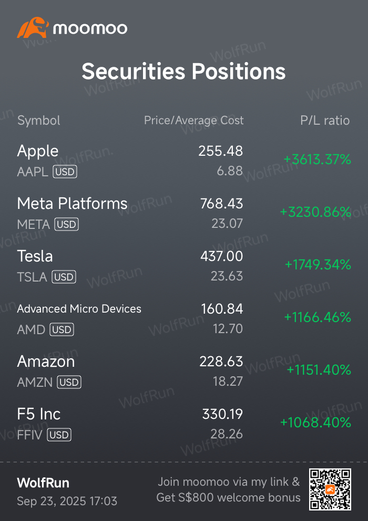Click the USD badge next to TSLA
The height and width of the screenshot is (521, 368).
[x=64, y=277]
